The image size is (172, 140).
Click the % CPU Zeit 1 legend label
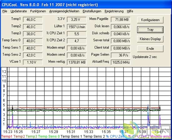116,136
